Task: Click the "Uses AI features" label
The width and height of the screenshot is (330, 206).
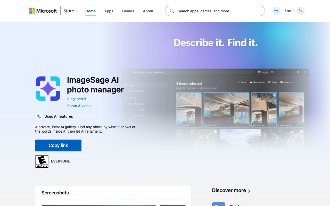Action: (59, 116)
